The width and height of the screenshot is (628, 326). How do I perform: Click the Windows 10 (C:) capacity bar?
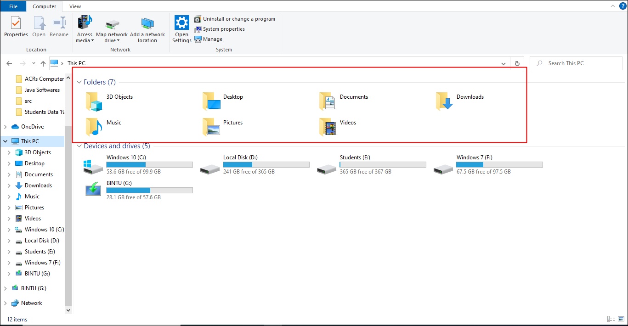[149, 164]
